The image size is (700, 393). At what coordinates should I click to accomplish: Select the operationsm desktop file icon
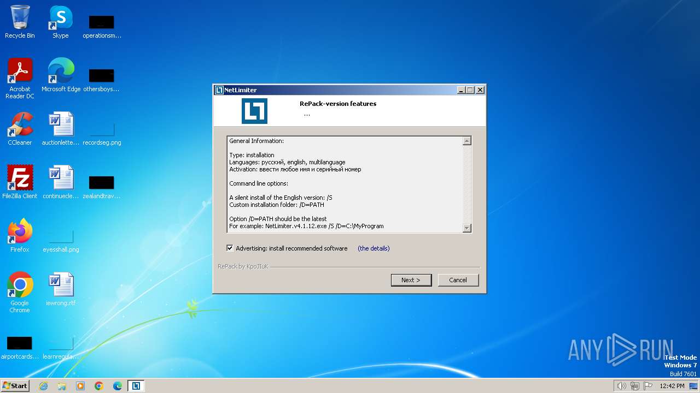click(x=102, y=26)
